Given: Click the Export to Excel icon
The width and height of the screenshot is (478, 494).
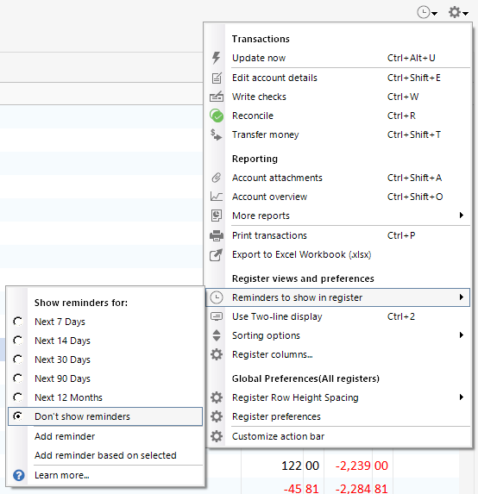Looking at the screenshot, I should (x=217, y=255).
